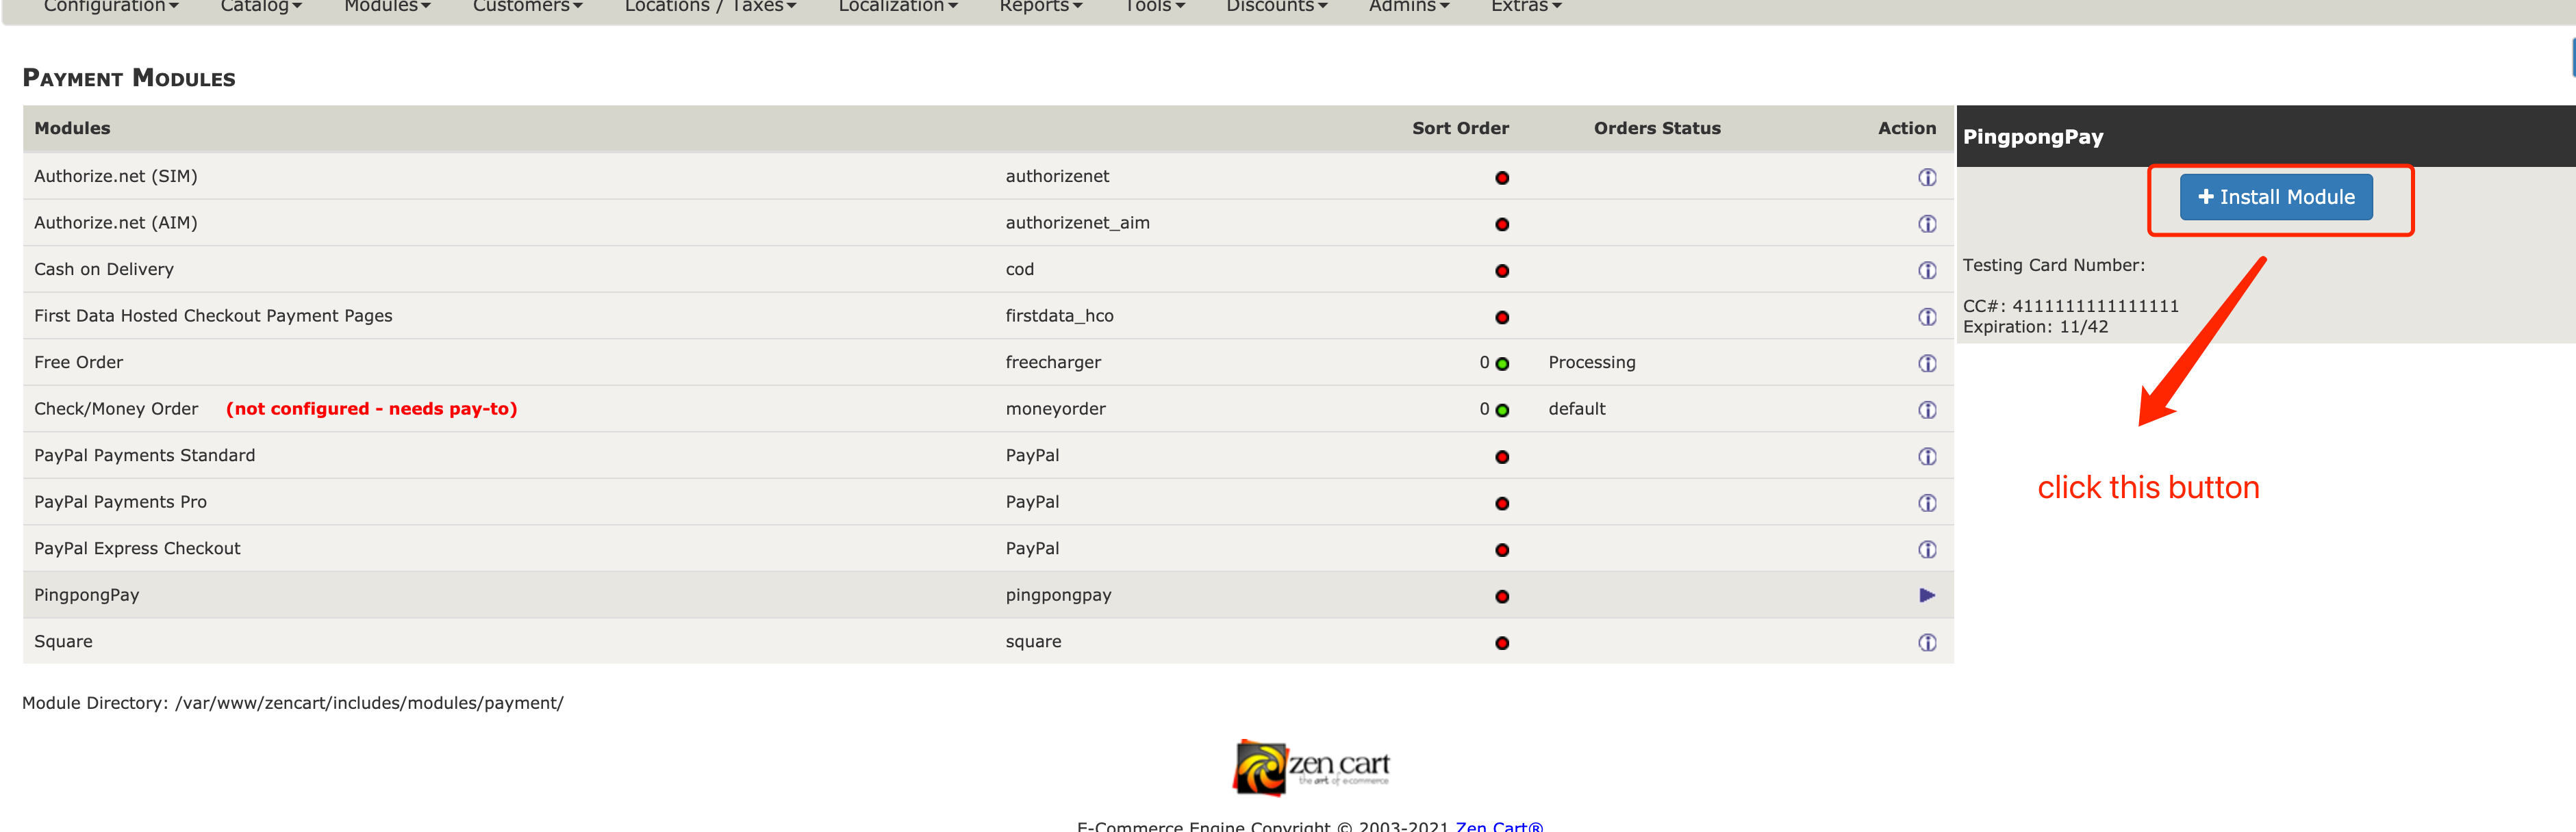Click info icon for PayPal Express Checkout
This screenshot has width=2576, height=832.
click(x=1926, y=549)
